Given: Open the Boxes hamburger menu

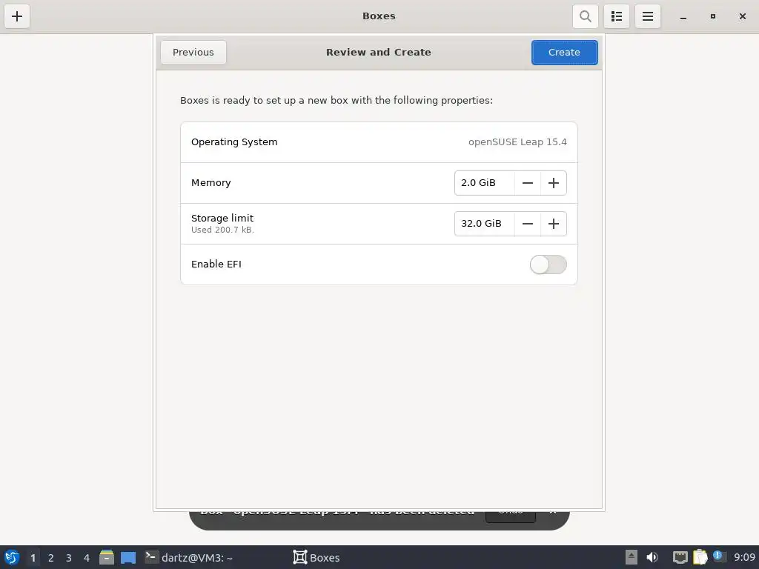Looking at the screenshot, I should [x=647, y=16].
